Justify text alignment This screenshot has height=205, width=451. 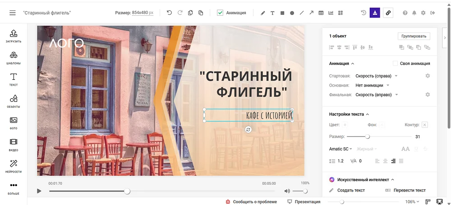pyautogui.click(x=401, y=161)
